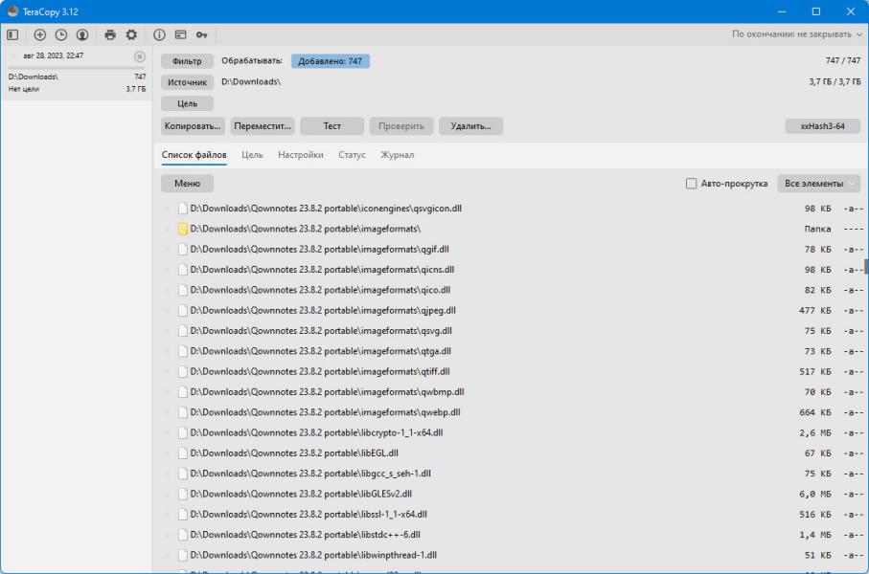
Task: Click the file icon beside qsvgicon.dll
Action: tap(182, 209)
